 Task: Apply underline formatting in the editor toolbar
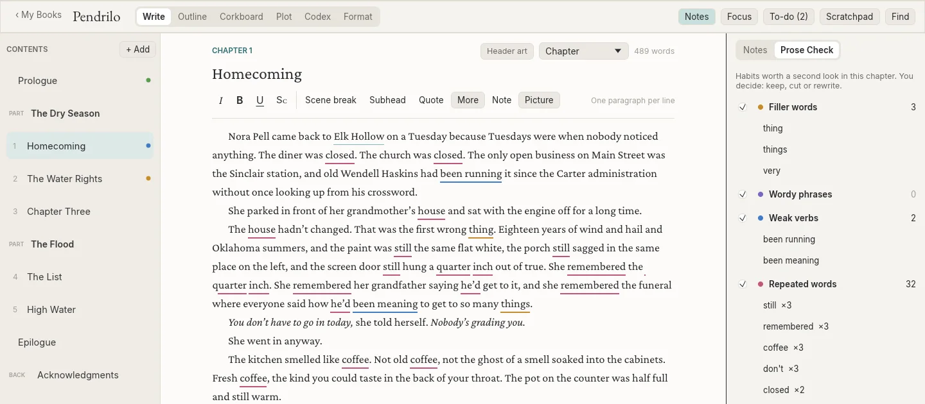[260, 100]
